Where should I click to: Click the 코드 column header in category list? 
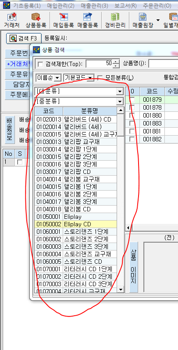(x=49, y=111)
